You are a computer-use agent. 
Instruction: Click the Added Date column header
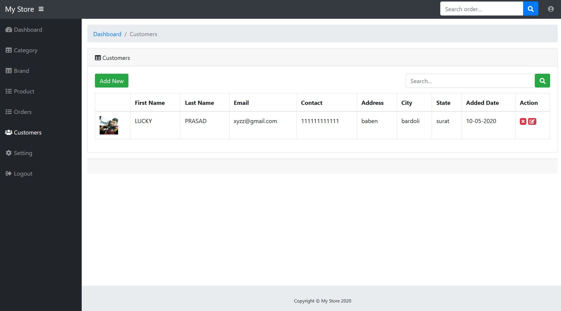point(483,103)
